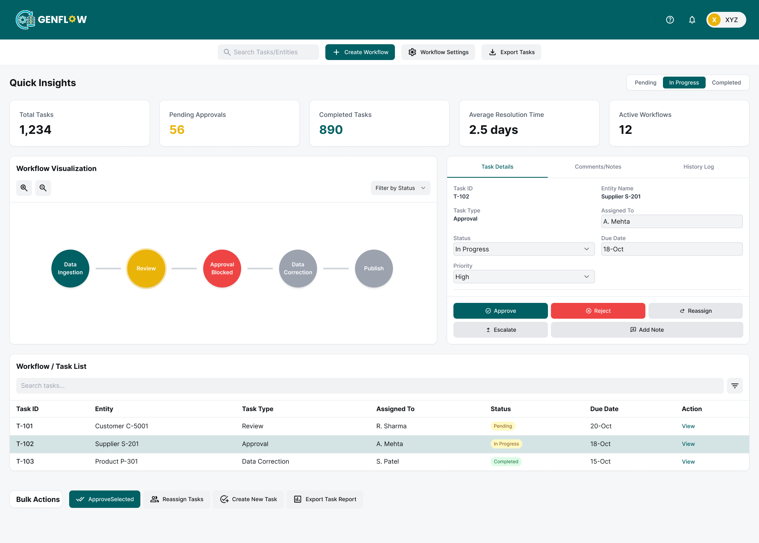The width and height of the screenshot is (759, 543).
Task: Click Create New Task button
Action: click(248, 499)
